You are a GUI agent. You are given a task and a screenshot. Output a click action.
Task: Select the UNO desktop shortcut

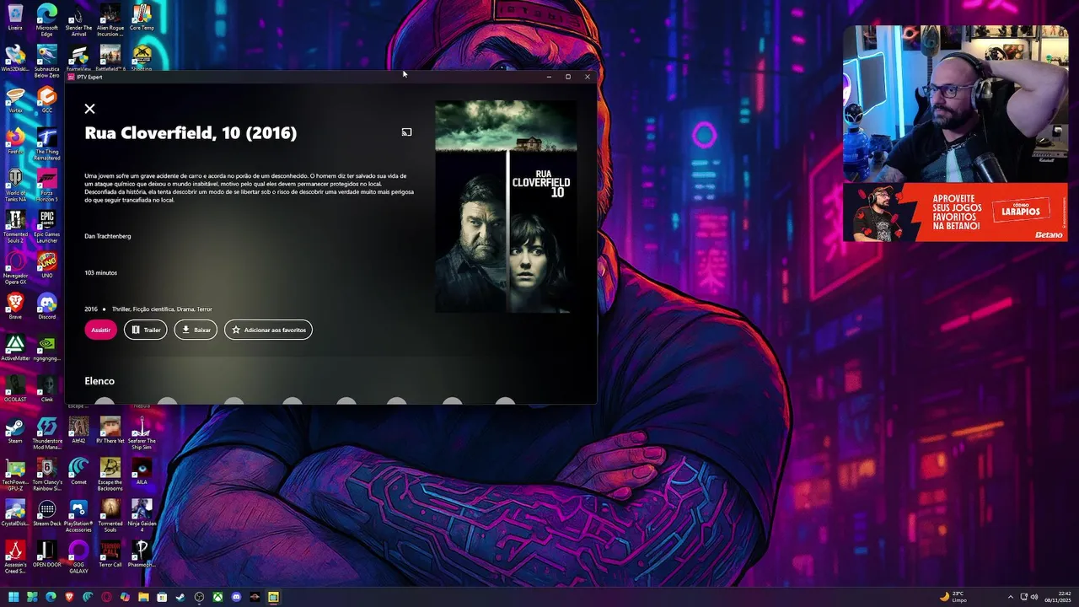point(47,266)
